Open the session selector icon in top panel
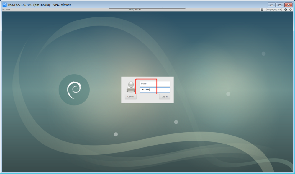 [x=262, y=9]
